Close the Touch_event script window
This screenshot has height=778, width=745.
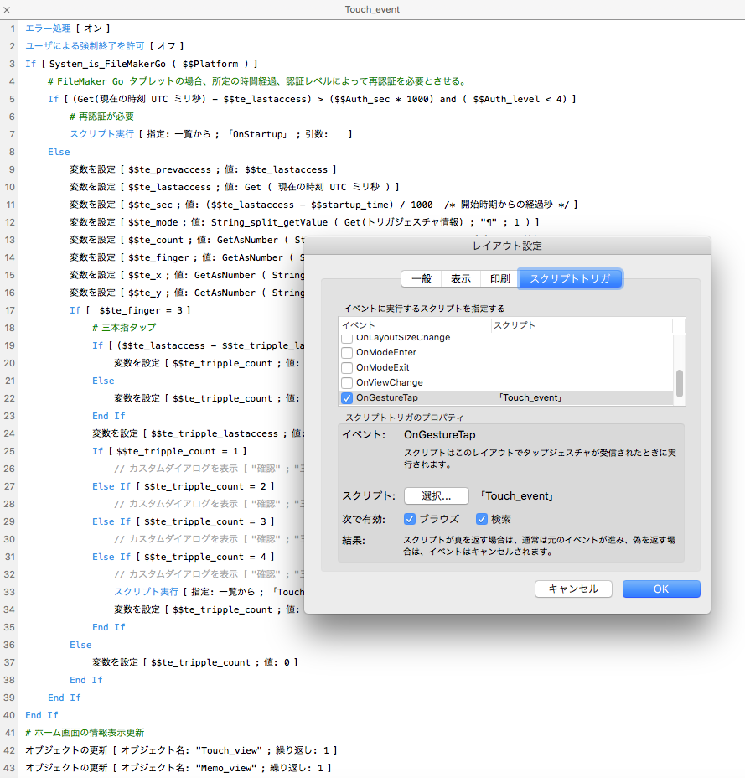[x=7, y=9]
